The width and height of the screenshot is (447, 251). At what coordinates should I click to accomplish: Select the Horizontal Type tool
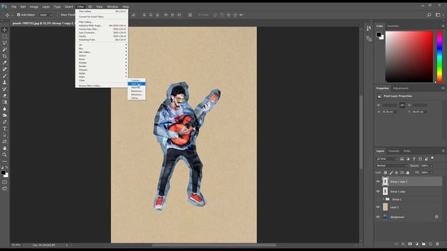click(5, 128)
